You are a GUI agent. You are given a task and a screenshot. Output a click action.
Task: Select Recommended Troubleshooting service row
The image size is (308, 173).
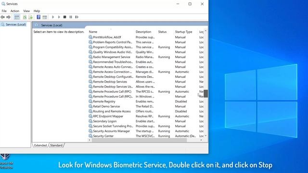[146, 62]
